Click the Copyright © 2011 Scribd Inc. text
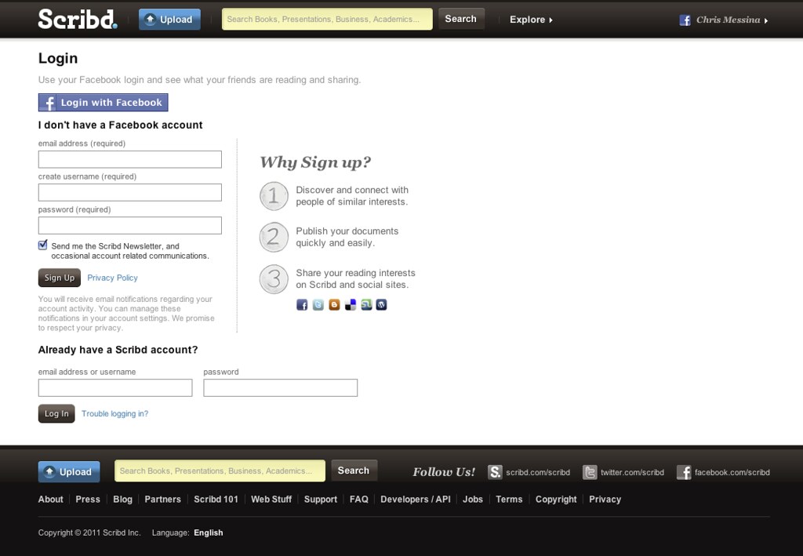803x556 pixels. click(x=89, y=532)
